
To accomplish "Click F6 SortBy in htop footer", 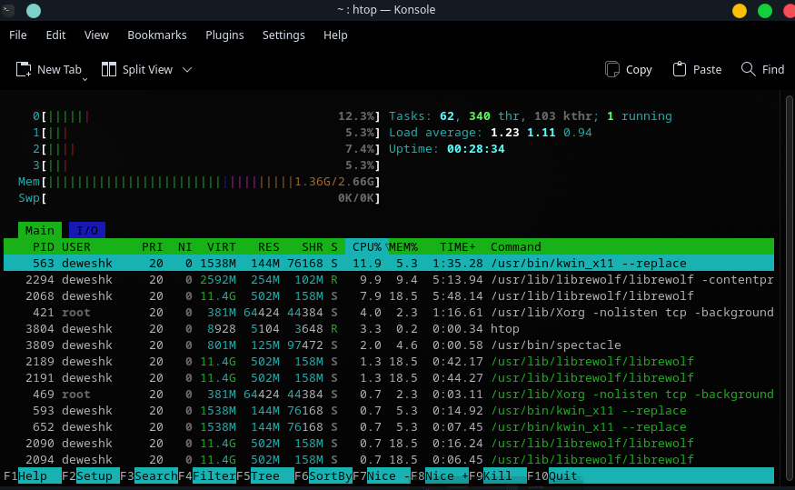I will tap(323, 475).
